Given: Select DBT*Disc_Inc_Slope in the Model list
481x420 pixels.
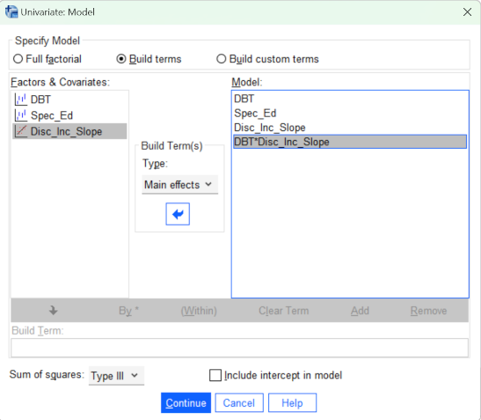Looking at the screenshot, I should tap(350, 142).
